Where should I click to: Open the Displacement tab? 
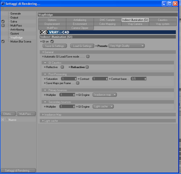coord(52,24)
